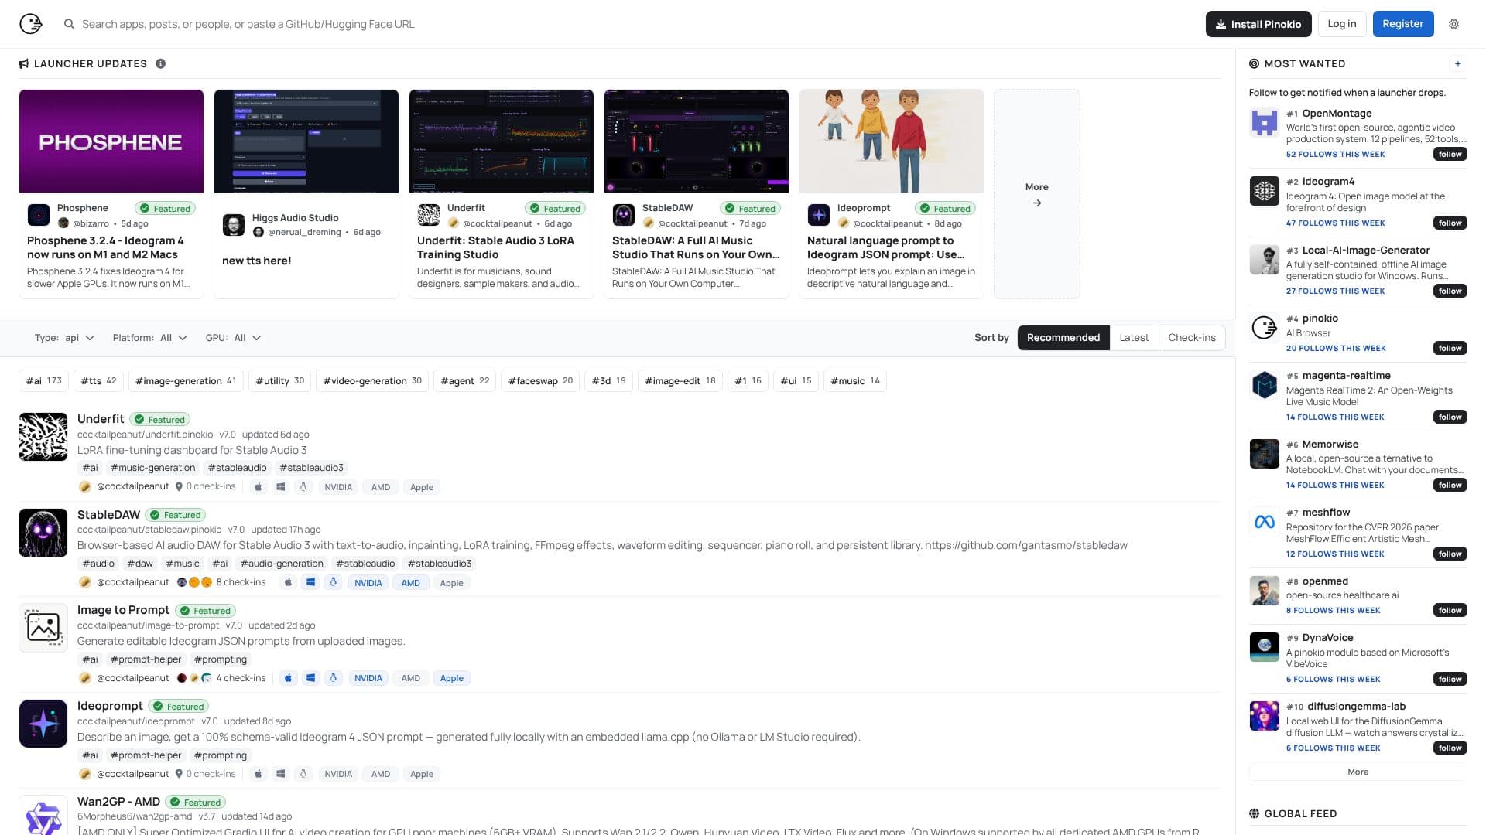The image size is (1486, 835).
Task: Open the Wan2GP - AMD app title link
Action: (118, 802)
